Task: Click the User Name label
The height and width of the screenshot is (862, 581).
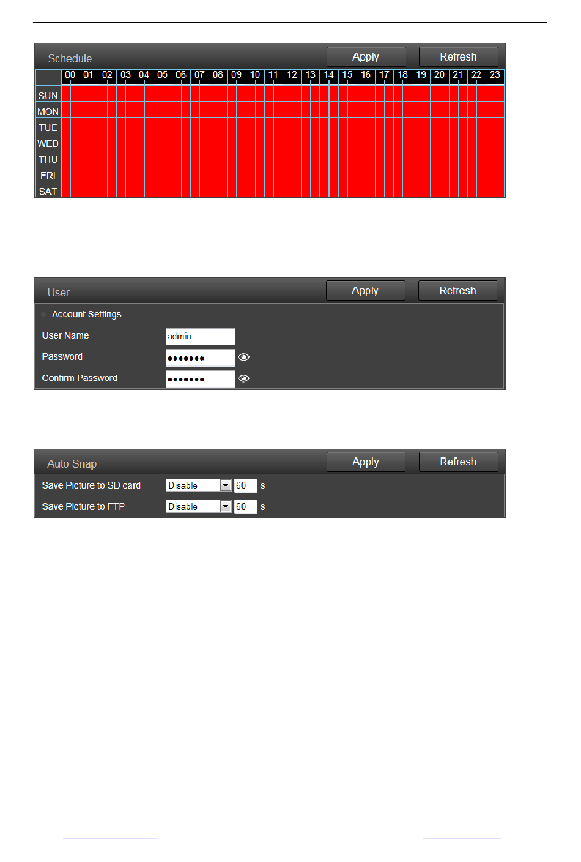Action: click(x=65, y=335)
